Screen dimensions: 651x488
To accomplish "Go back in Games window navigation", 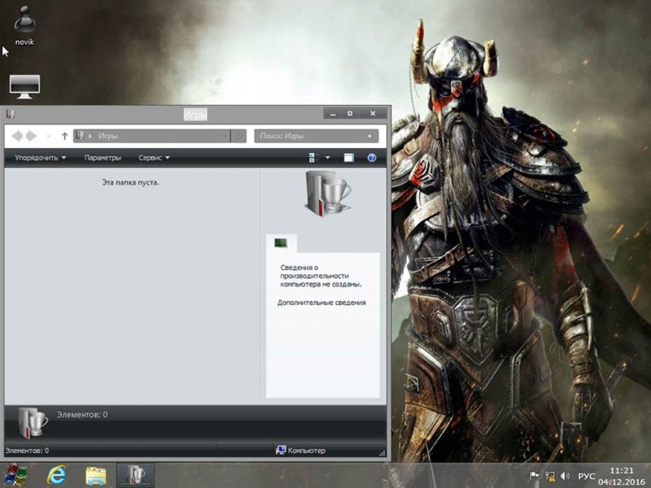I will coord(17,136).
